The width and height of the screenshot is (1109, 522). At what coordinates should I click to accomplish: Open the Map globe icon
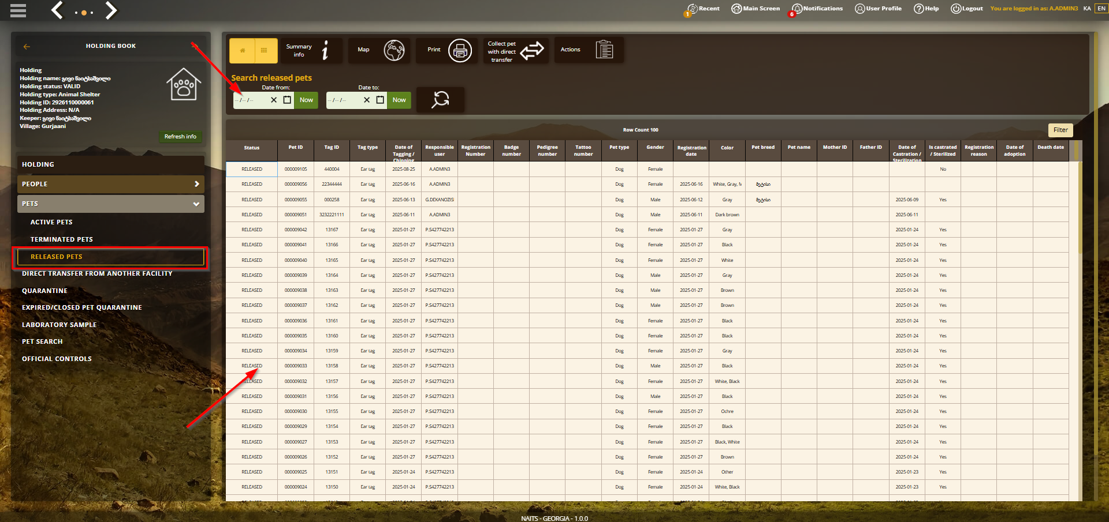[395, 51]
